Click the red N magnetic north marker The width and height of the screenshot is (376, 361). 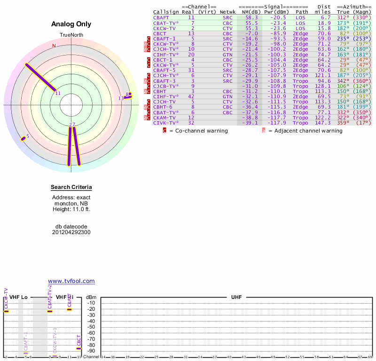point(54,46)
